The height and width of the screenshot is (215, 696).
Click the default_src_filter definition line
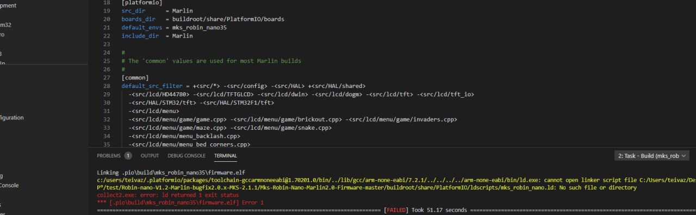pos(244,86)
